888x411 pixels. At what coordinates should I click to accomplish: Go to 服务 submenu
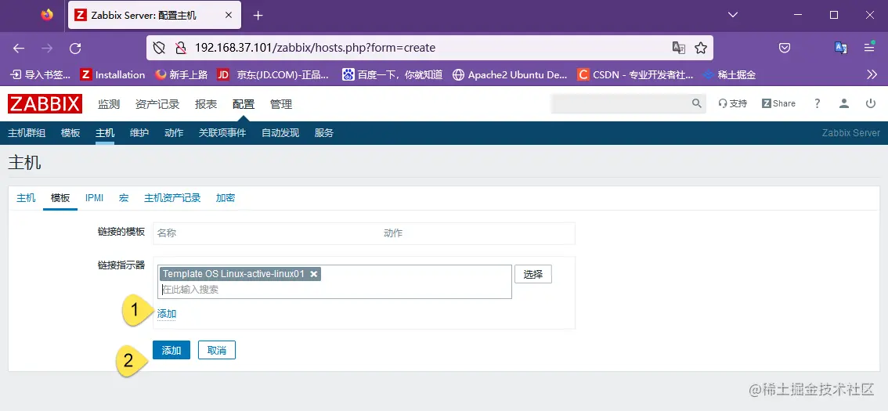point(324,133)
